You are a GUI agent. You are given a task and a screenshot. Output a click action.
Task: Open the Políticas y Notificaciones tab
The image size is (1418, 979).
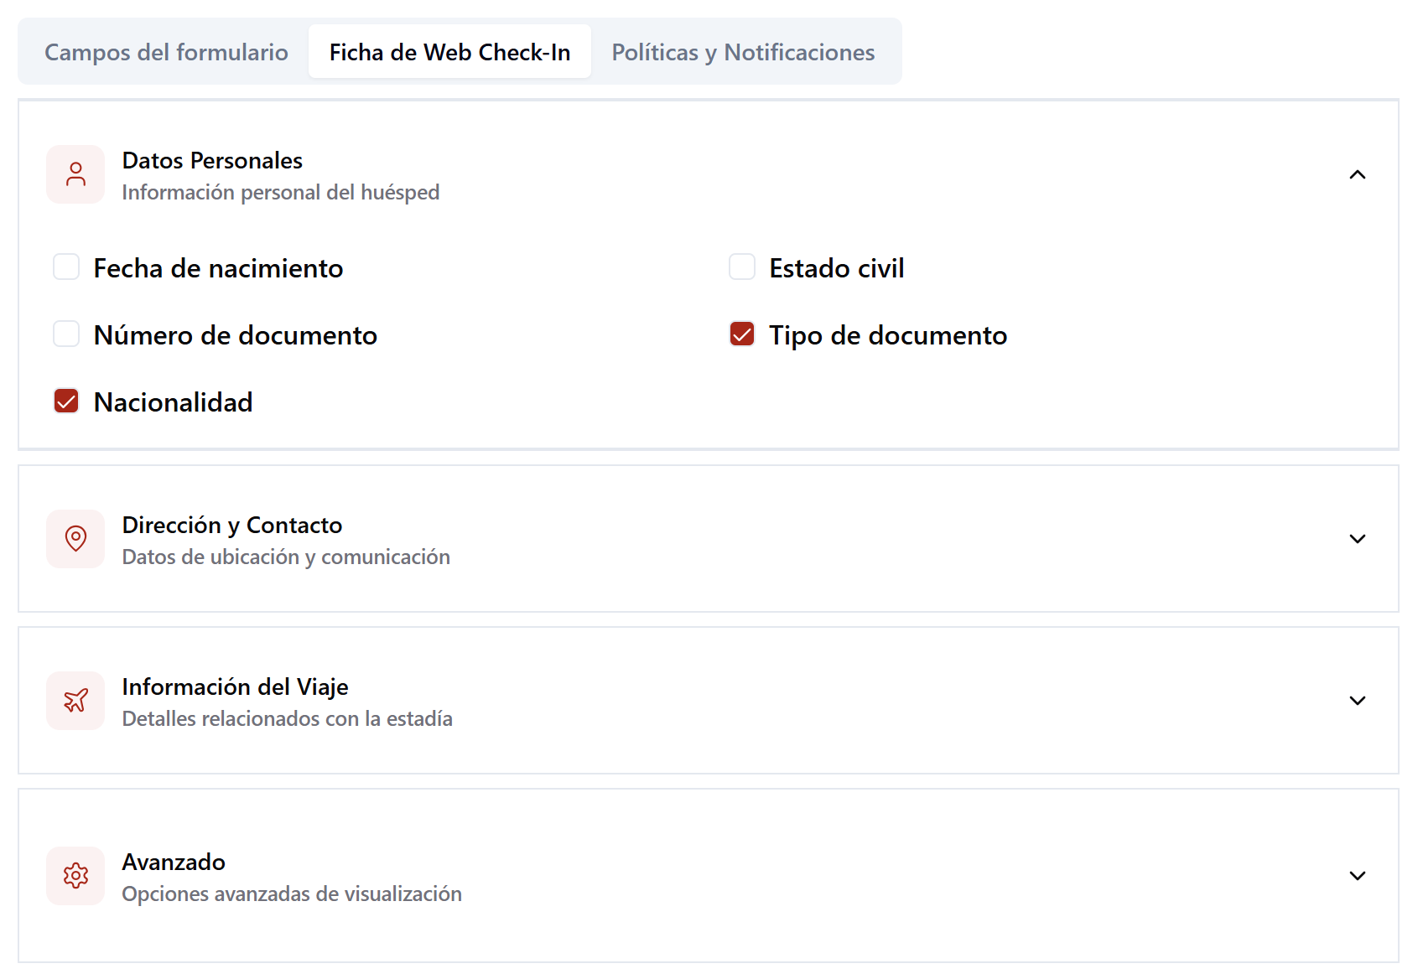(x=743, y=52)
